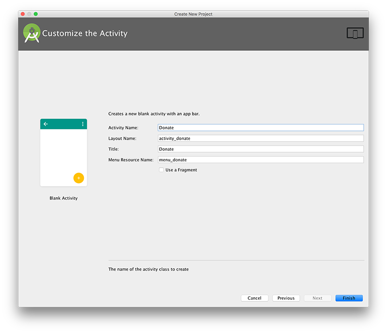
Task: Select the Title input field
Action: tap(260, 149)
